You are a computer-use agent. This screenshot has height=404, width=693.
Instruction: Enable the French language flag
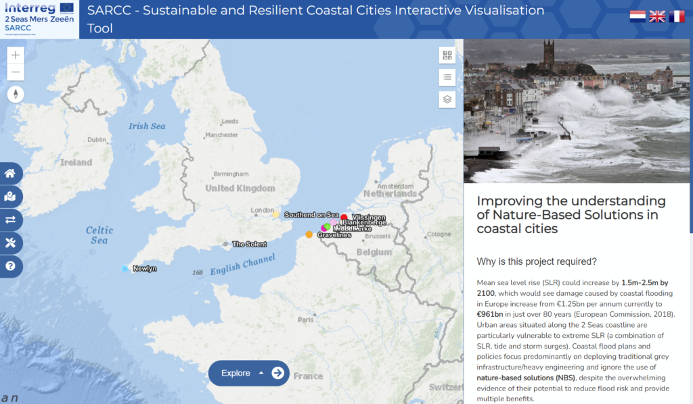point(676,16)
